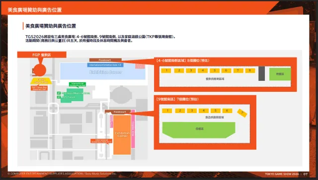The height and width of the screenshot is (180, 318).
Task: Select the pink Cosplay Area strip
Action: pos(133,129)
